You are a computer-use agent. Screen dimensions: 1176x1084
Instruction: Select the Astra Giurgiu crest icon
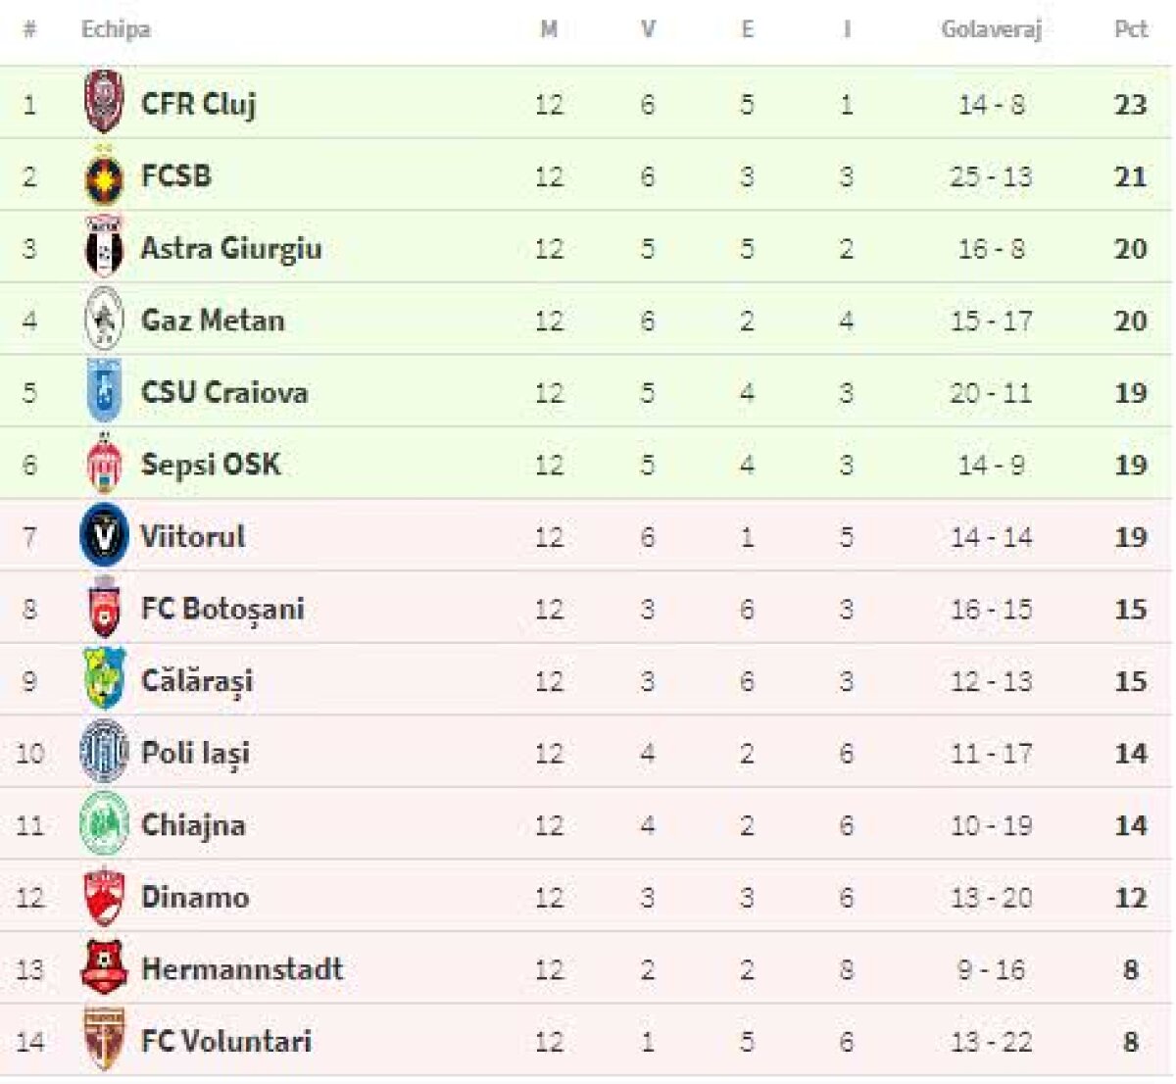(104, 248)
